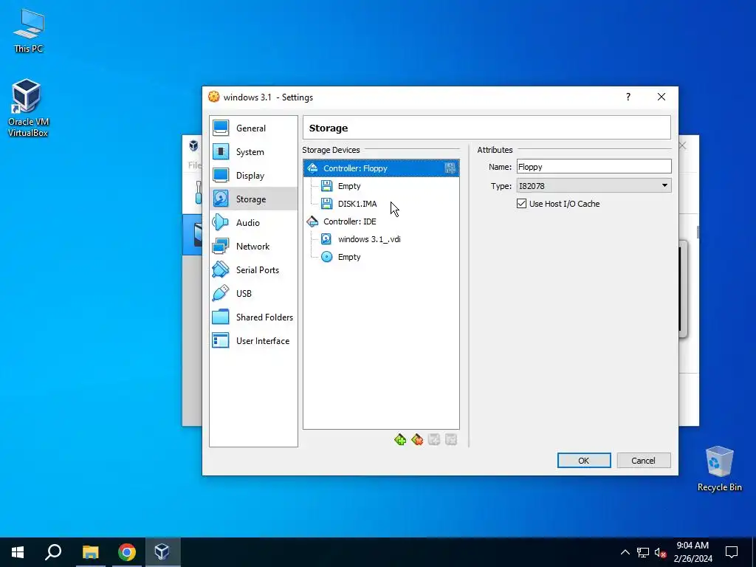Screen dimensions: 756x567
Task: Select the Storage section in sidebar
Action: pyautogui.click(x=253, y=199)
